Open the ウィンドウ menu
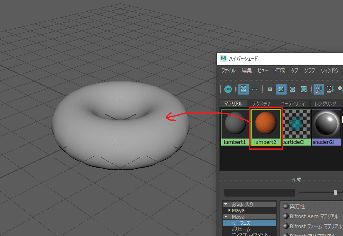Viewport: 343px width, 236px height. [x=330, y=71]
